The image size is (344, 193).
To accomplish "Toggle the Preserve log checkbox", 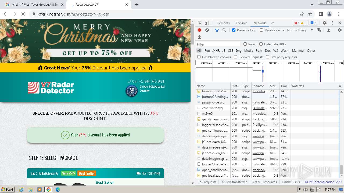I will pos(234,30).
